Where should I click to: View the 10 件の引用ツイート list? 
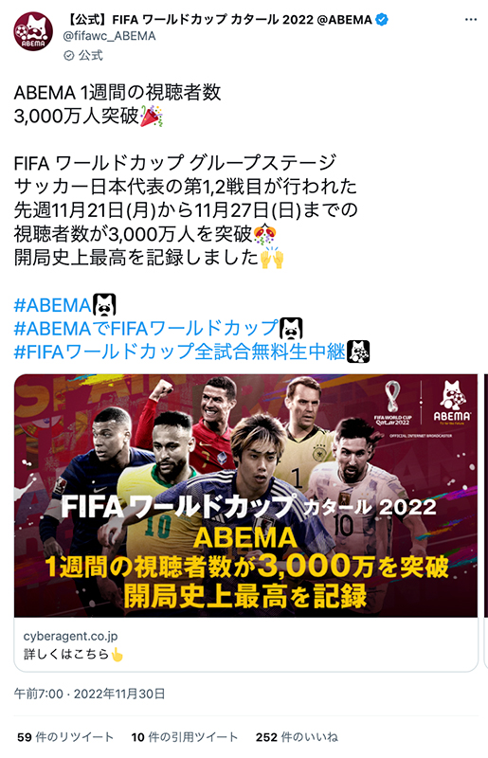(185, 737)
